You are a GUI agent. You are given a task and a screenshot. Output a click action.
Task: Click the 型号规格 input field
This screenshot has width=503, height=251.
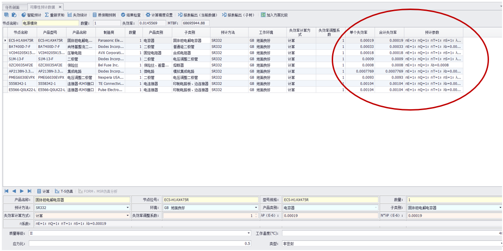pos(331,200)
